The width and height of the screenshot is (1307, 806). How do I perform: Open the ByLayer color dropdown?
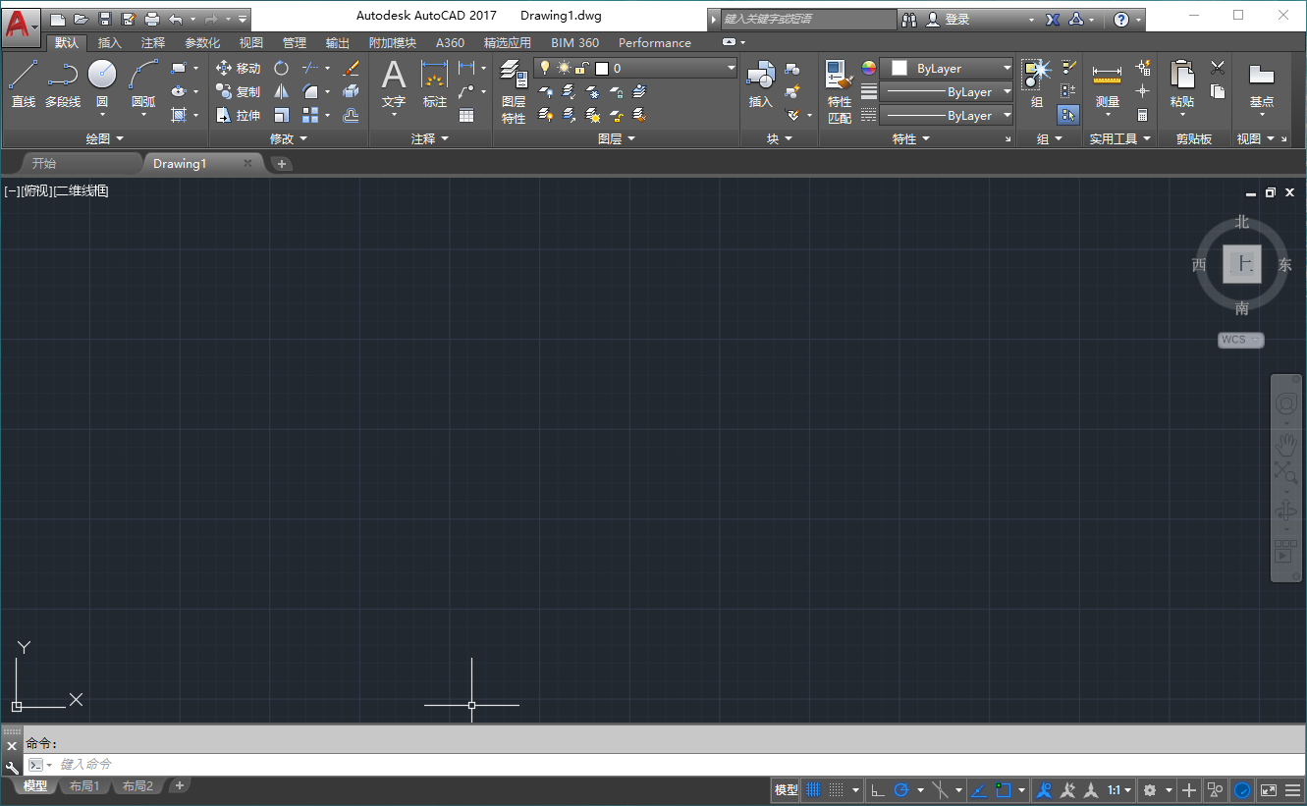click(1007, 68)
